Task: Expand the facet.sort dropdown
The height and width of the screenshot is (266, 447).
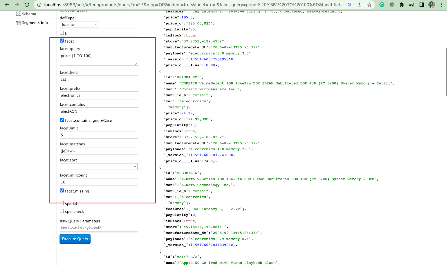Action: [99, 167]
